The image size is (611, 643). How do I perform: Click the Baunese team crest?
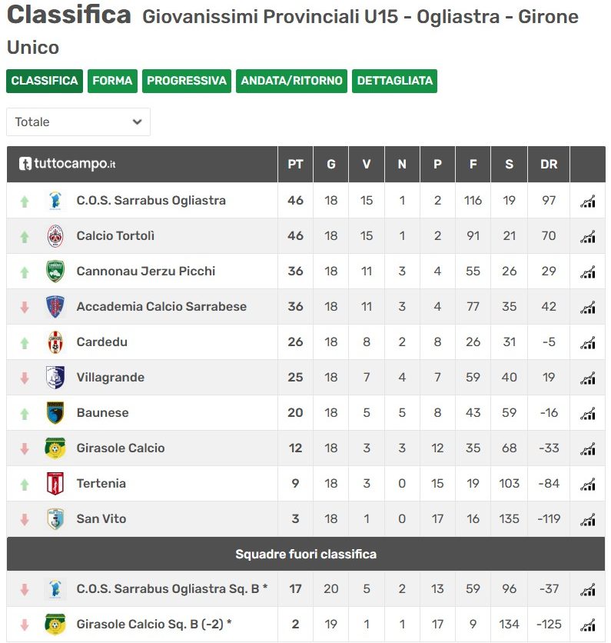[x=55, y=412]
